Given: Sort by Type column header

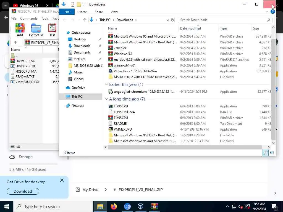Looking at the screenshot, I should tap(223, 28).
